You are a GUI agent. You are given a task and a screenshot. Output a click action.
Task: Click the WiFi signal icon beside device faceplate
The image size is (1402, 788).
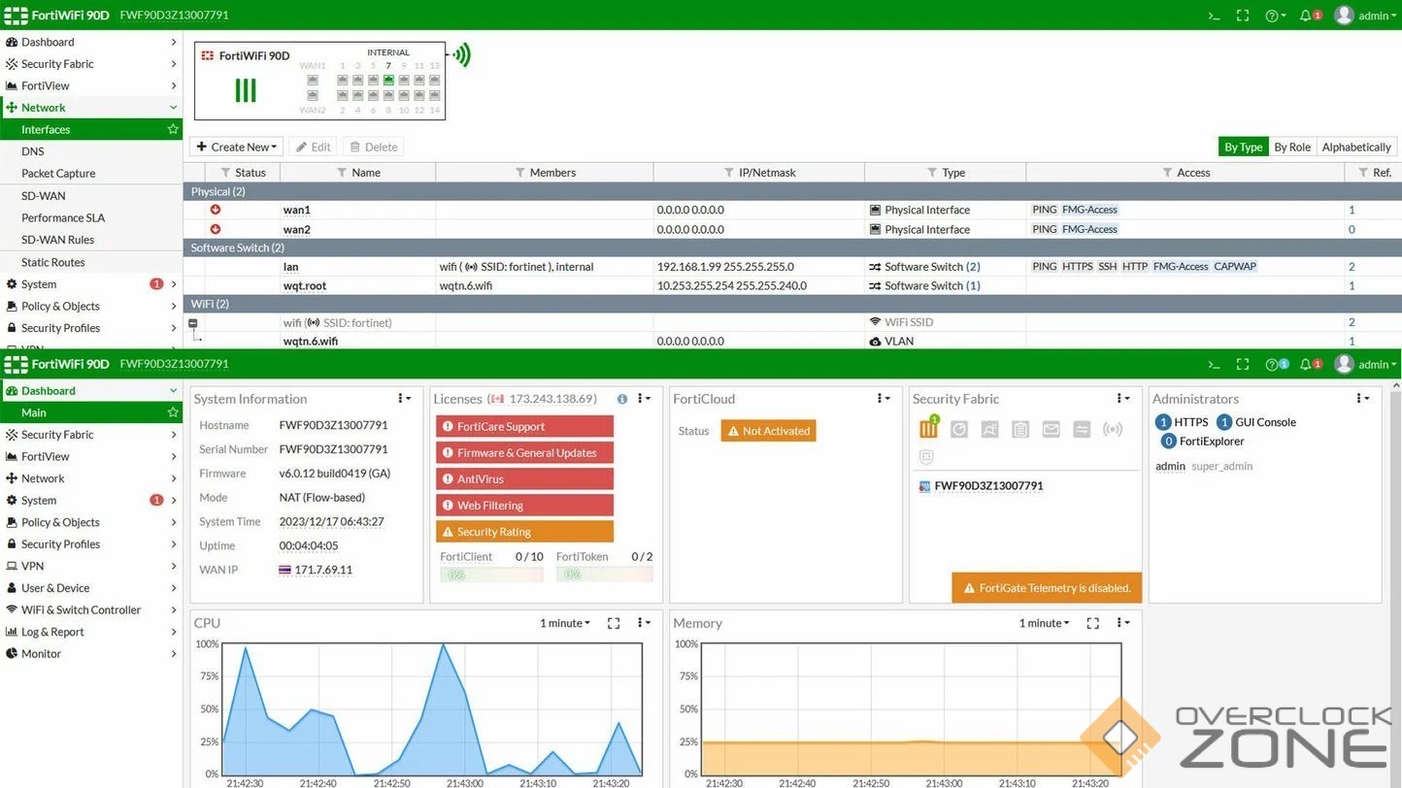(x=461, y=54)
